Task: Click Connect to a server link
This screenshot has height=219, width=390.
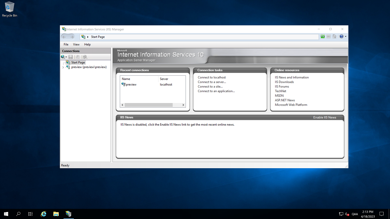Action: tap(212, 82)
